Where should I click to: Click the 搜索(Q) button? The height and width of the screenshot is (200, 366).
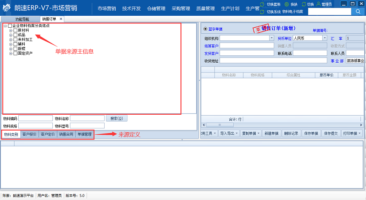pos(117,118)
